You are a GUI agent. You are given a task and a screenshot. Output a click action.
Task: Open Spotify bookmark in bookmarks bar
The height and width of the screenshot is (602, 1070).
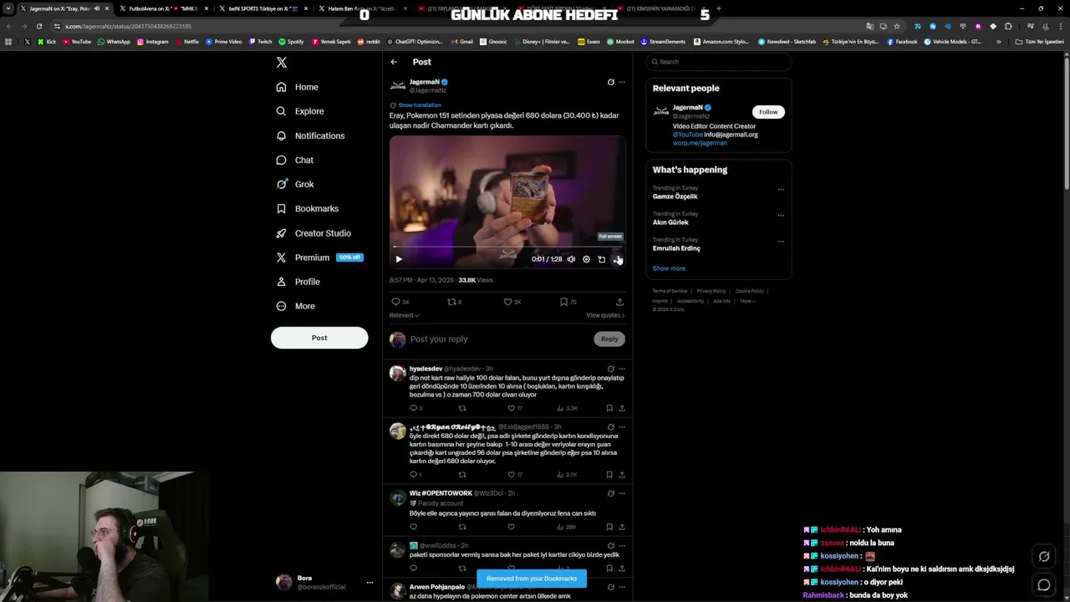pos(291,42)
